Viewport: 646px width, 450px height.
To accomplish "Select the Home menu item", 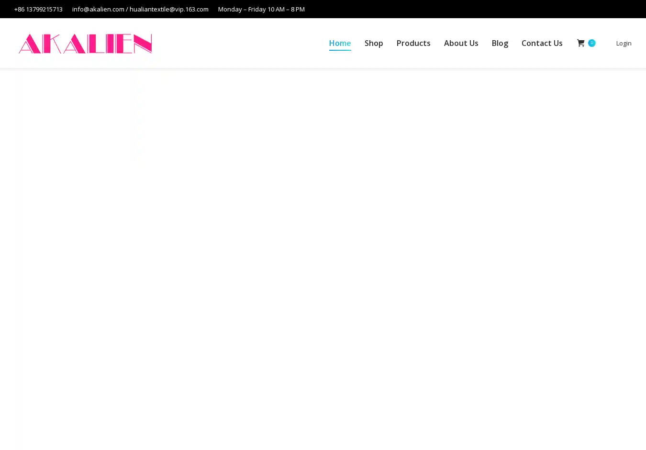I will pyautogui.click(x=340, y=43).
